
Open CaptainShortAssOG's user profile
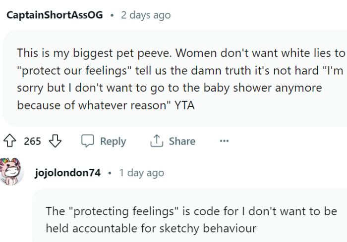(x=55, y=15)
